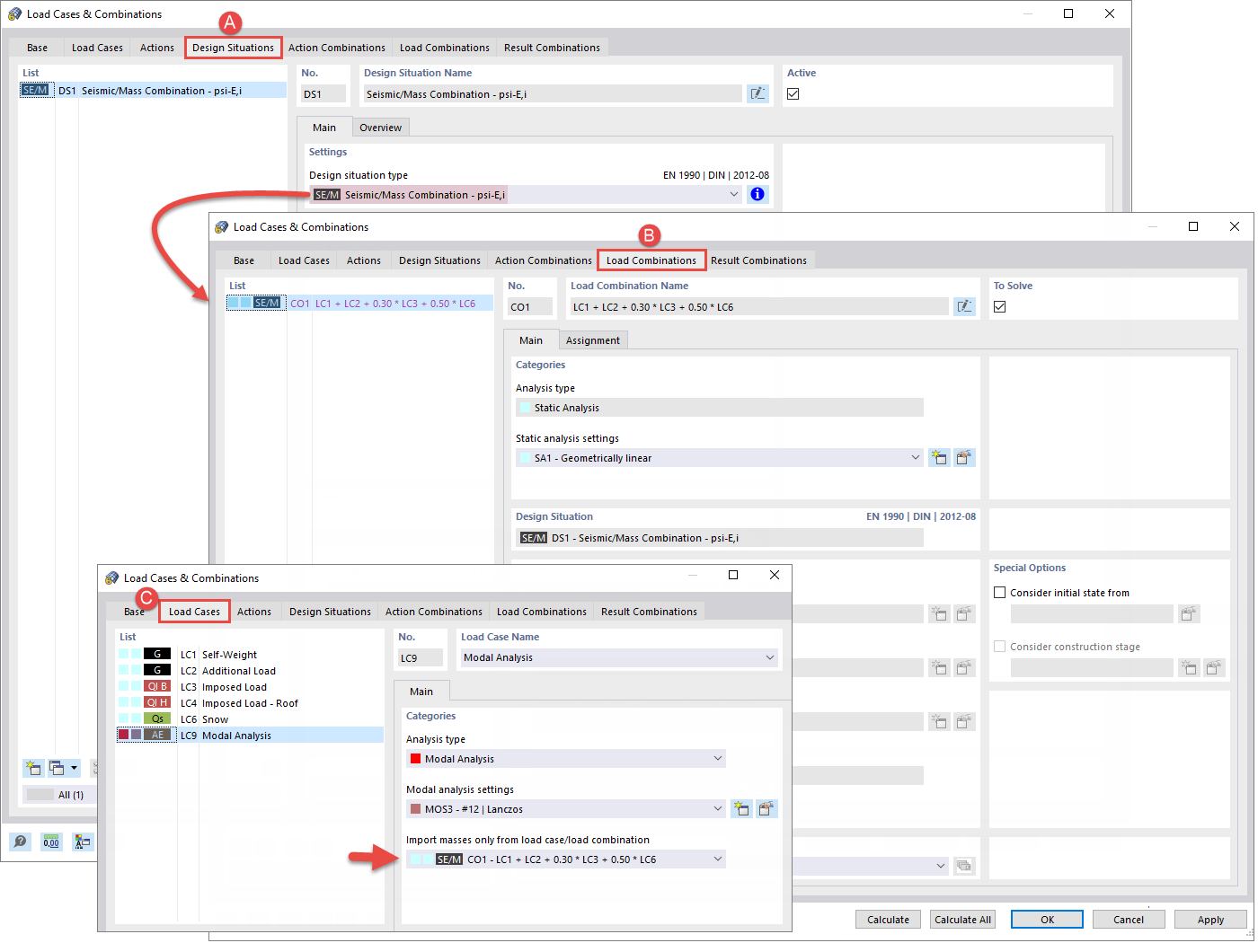
Task: Open Import masses load combination dropdown
Action: (x=717, y=859)
